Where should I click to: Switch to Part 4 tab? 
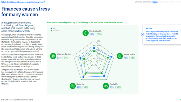tap(172, 2)
